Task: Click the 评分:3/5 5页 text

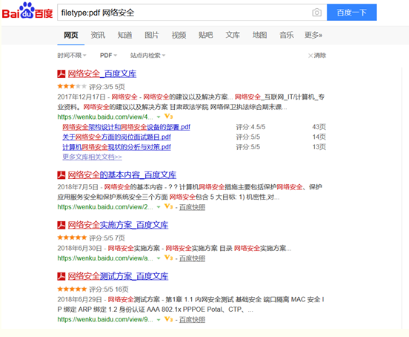Action: (107, 87)
